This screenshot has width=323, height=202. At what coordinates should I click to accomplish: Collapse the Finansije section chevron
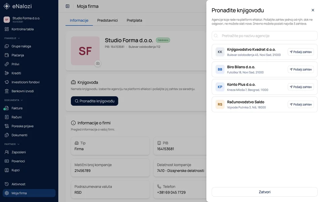click(19, 38)
